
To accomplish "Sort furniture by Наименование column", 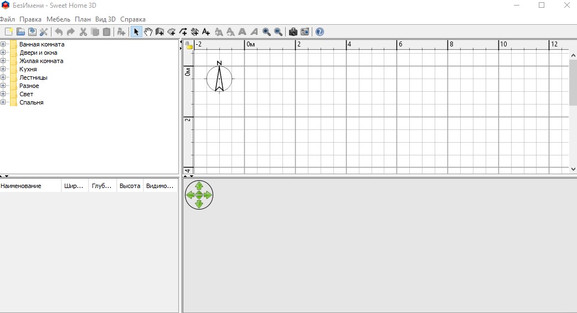I will click(x=30, y=186).
